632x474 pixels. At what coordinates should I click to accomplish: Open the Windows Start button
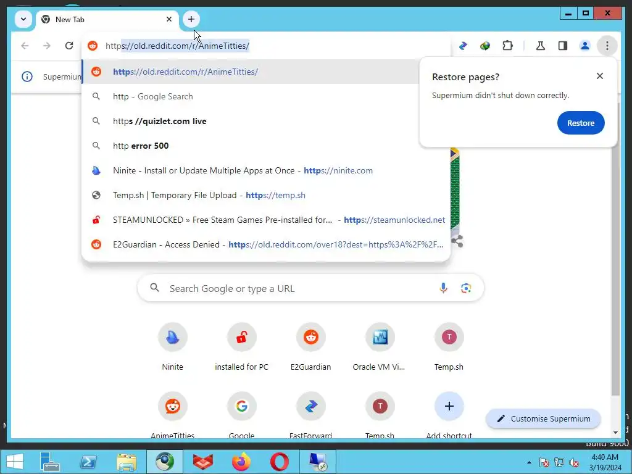pyautogui.click(x=15, y=462)
